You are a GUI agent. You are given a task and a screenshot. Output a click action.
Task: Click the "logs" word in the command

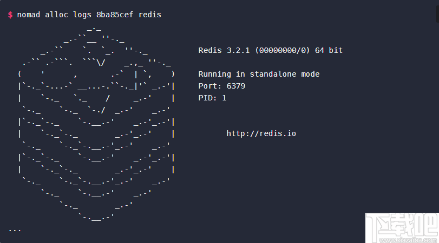[x=82, y=15]
